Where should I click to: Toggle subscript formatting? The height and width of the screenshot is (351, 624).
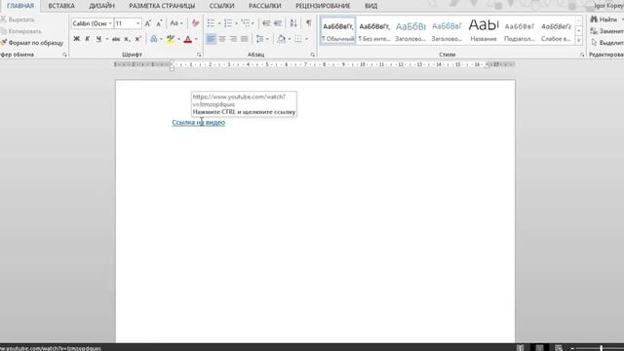[x=127, y=39]
